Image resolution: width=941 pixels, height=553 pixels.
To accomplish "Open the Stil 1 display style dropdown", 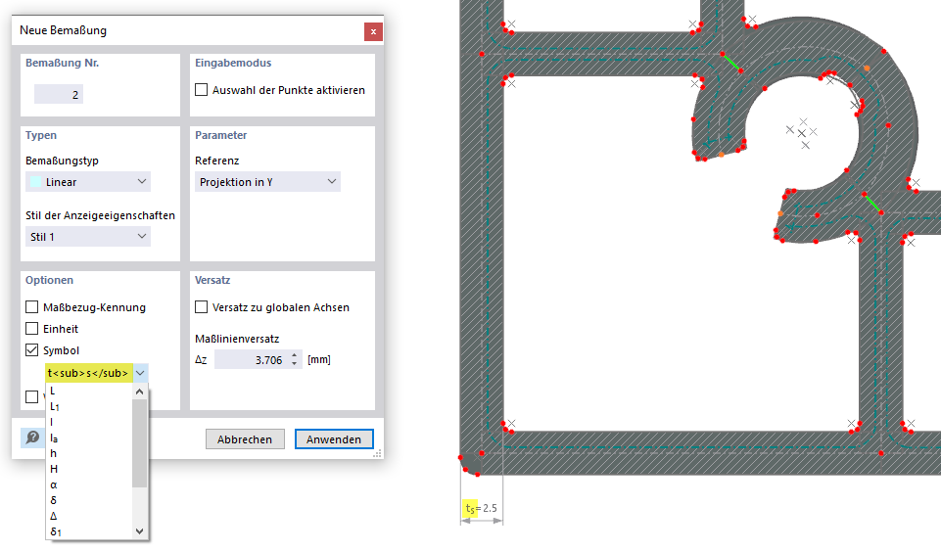I will pyautogui.click(x=87, y=236).
